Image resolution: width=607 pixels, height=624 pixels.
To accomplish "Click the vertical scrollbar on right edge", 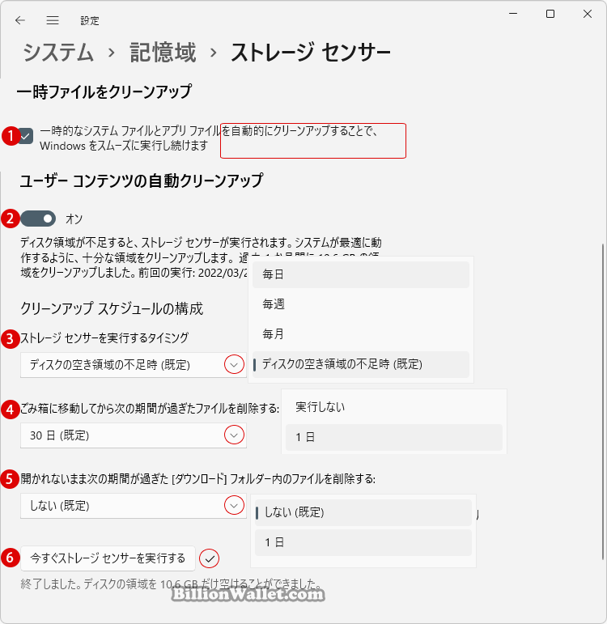I will 604,401.
